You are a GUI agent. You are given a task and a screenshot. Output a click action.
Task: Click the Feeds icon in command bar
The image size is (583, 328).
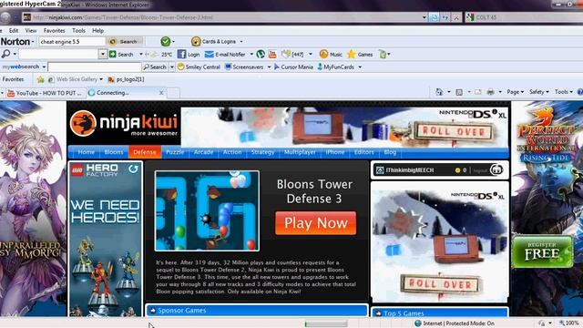(x=459, y=92)
